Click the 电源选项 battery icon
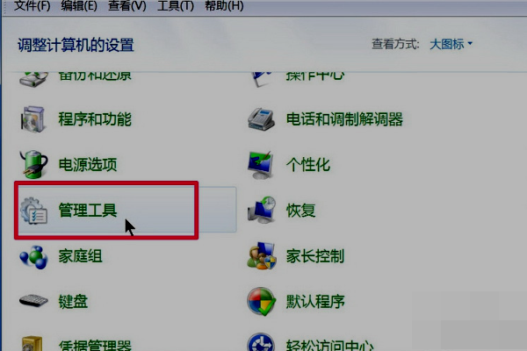This screenshot has height=351, width=527. click(x=33, y=164)
